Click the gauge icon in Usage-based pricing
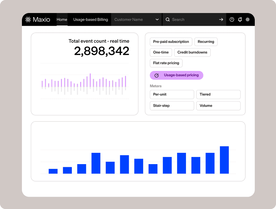Viewport: 276px width, 209px height. coord(156,75)
